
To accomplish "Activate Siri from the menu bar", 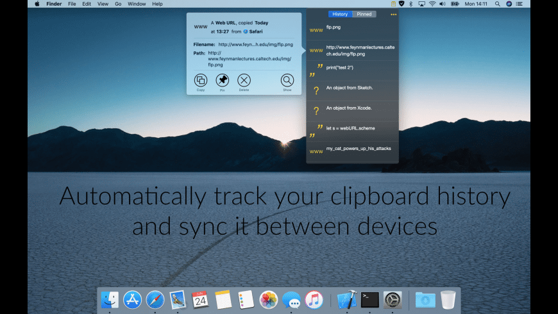I will click(509, 4).
